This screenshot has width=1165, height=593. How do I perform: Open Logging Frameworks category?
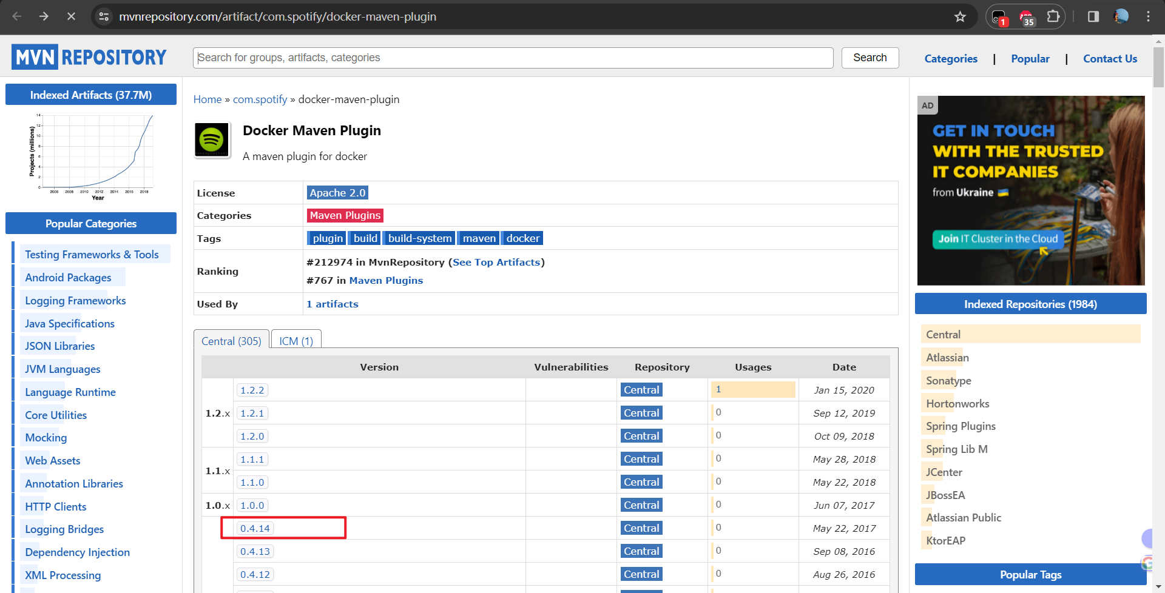[75, 300]
